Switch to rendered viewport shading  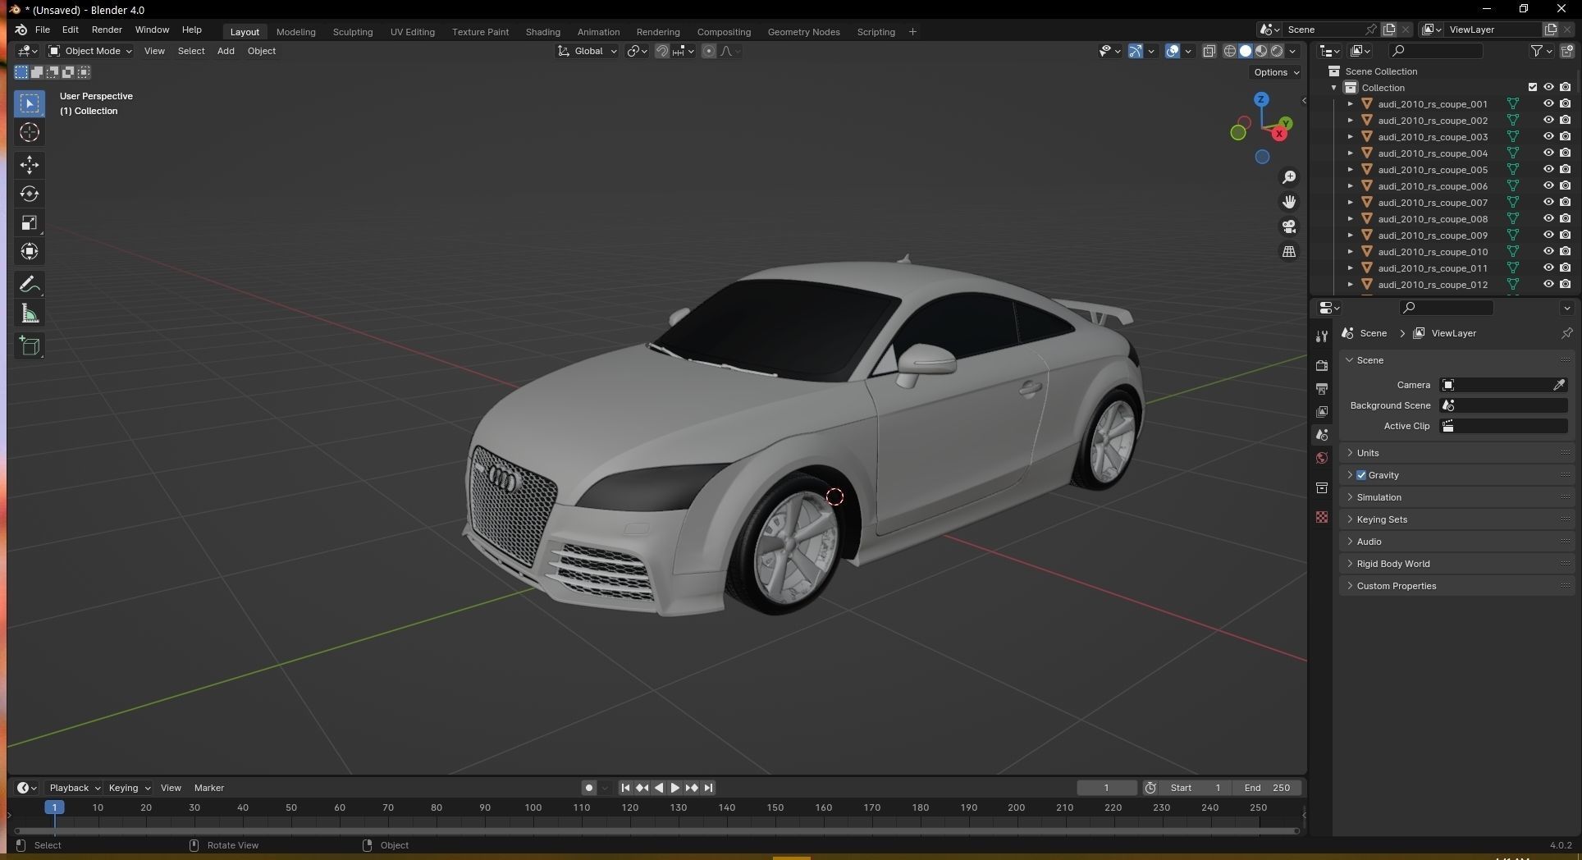coord(1277,51)
